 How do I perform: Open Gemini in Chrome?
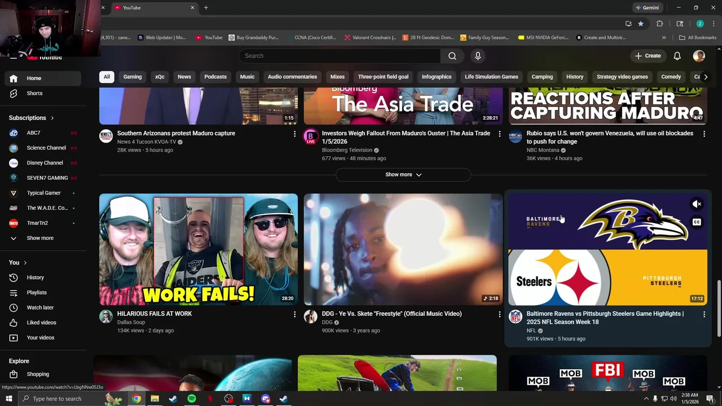pos(646,8)
